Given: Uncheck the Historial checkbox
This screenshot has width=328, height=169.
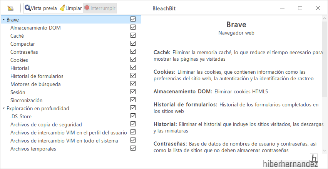Looking at the screenshot, I should [x=133, y=67].
